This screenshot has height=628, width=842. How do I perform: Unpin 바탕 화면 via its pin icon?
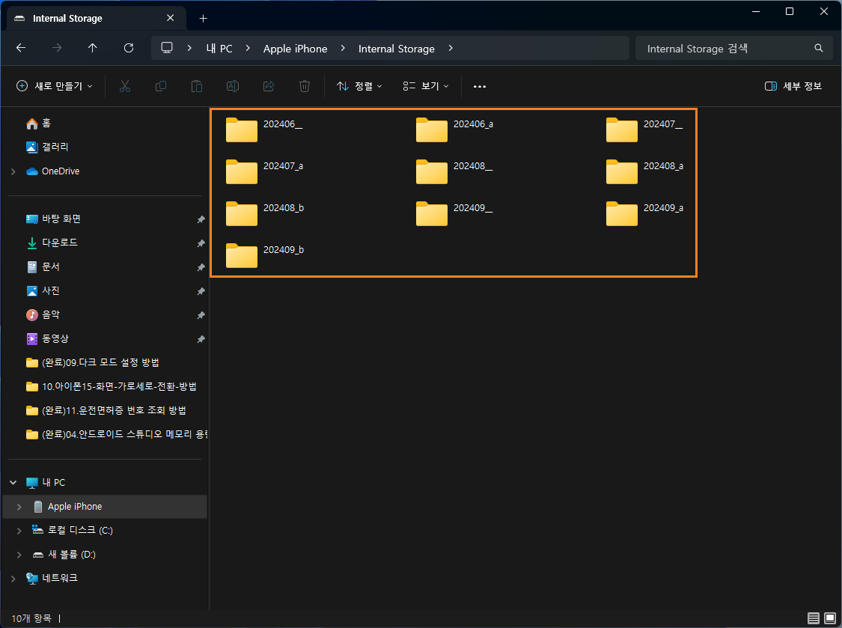pyautogui.click(x=201, y=219)
